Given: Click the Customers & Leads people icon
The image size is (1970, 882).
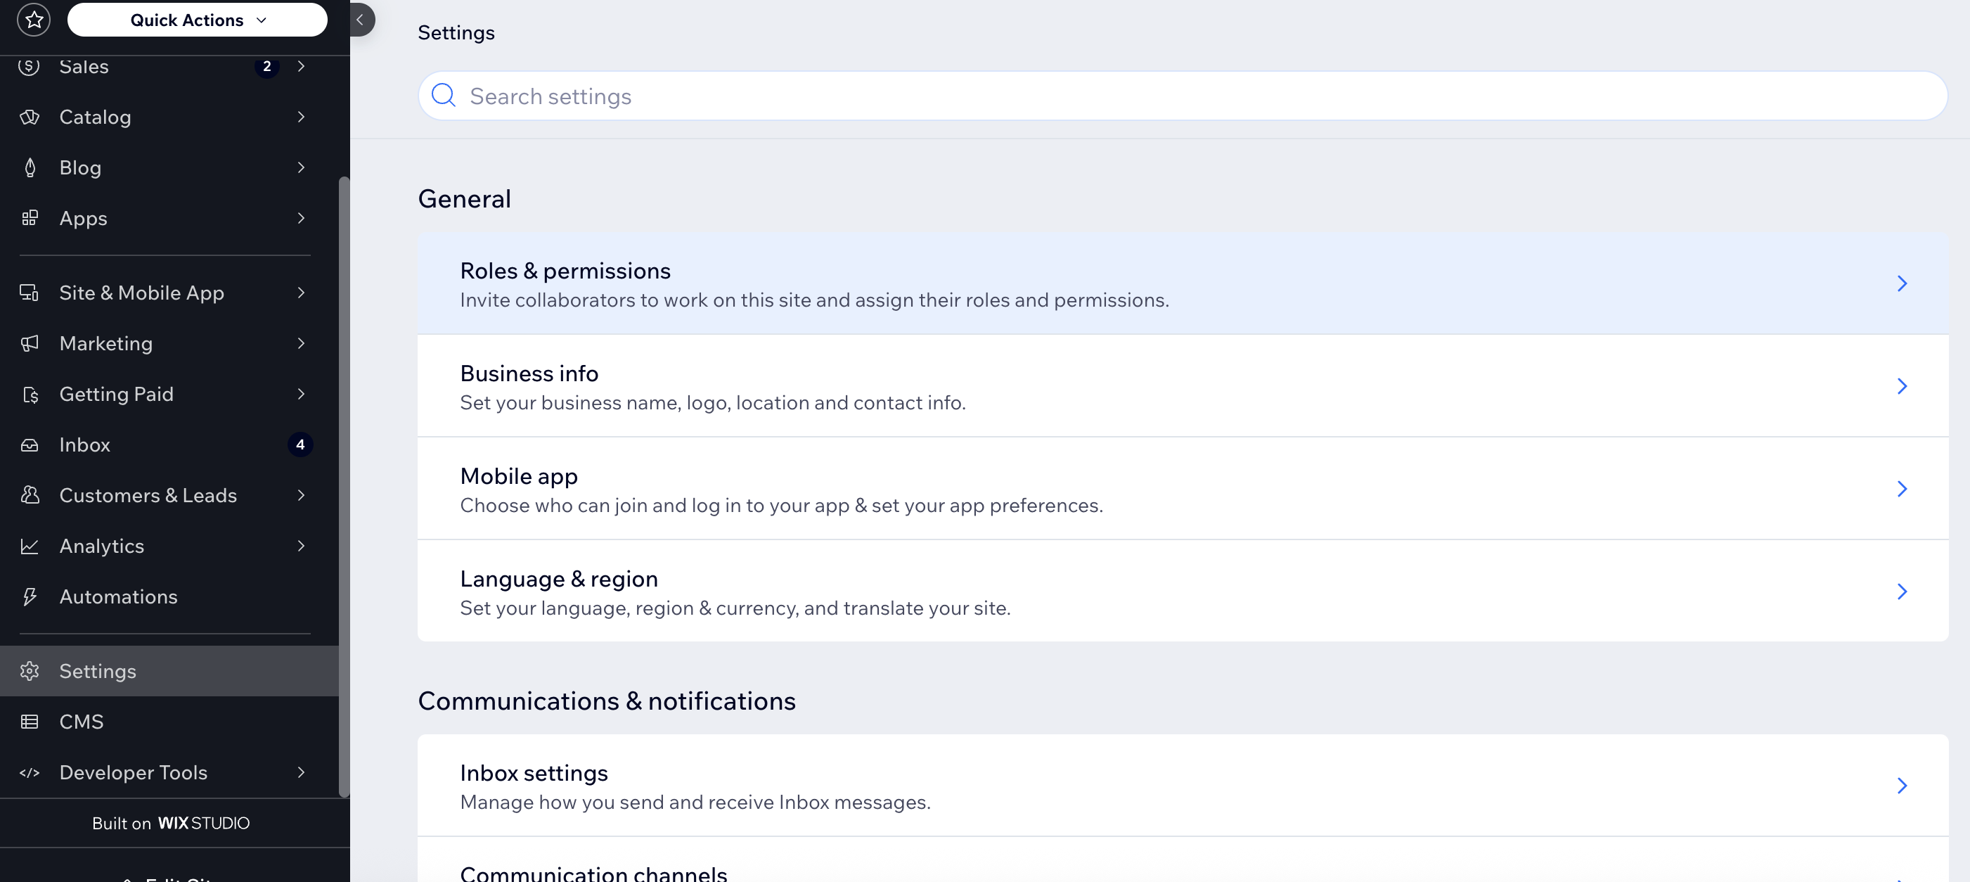Looking at the screenshot, I should (x=29, y=495).
